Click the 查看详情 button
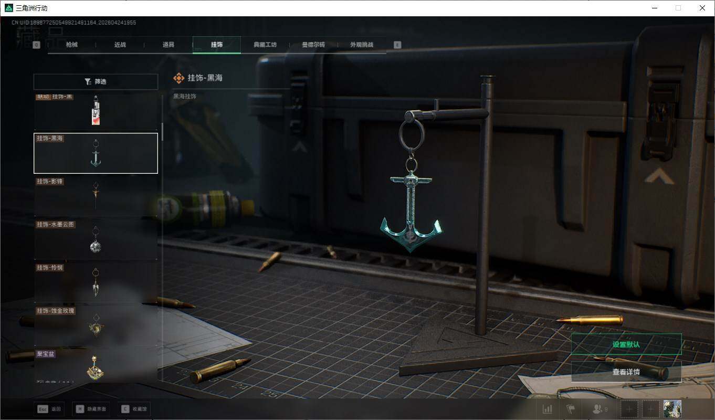This screenshot has width=715, height=420. (x=626, y=372)
